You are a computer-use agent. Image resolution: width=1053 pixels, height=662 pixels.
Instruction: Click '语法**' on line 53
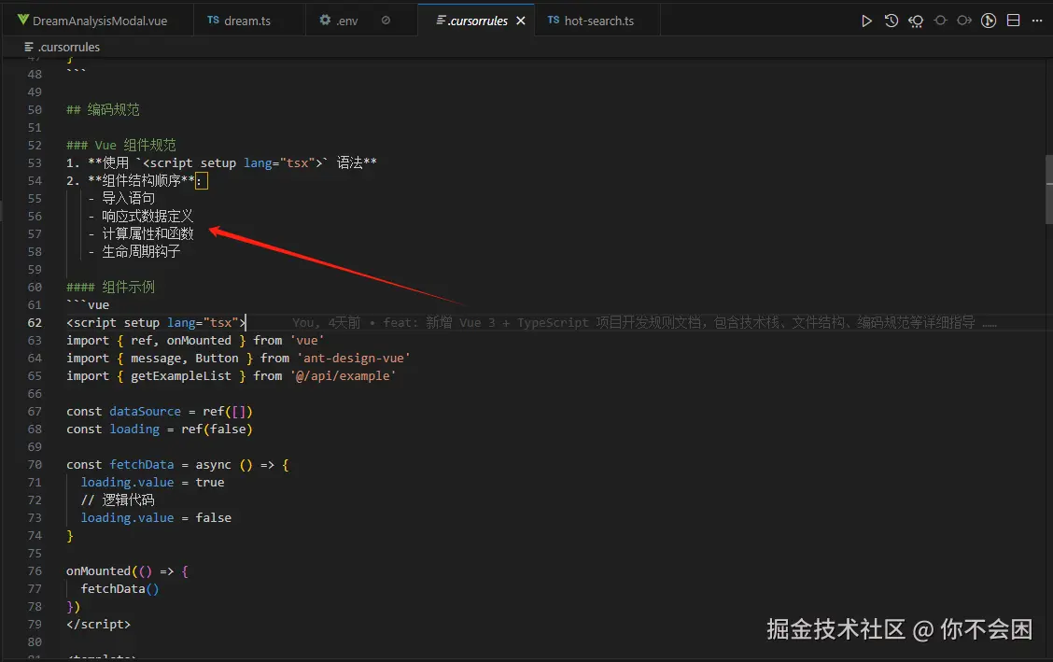coord(357,163)
